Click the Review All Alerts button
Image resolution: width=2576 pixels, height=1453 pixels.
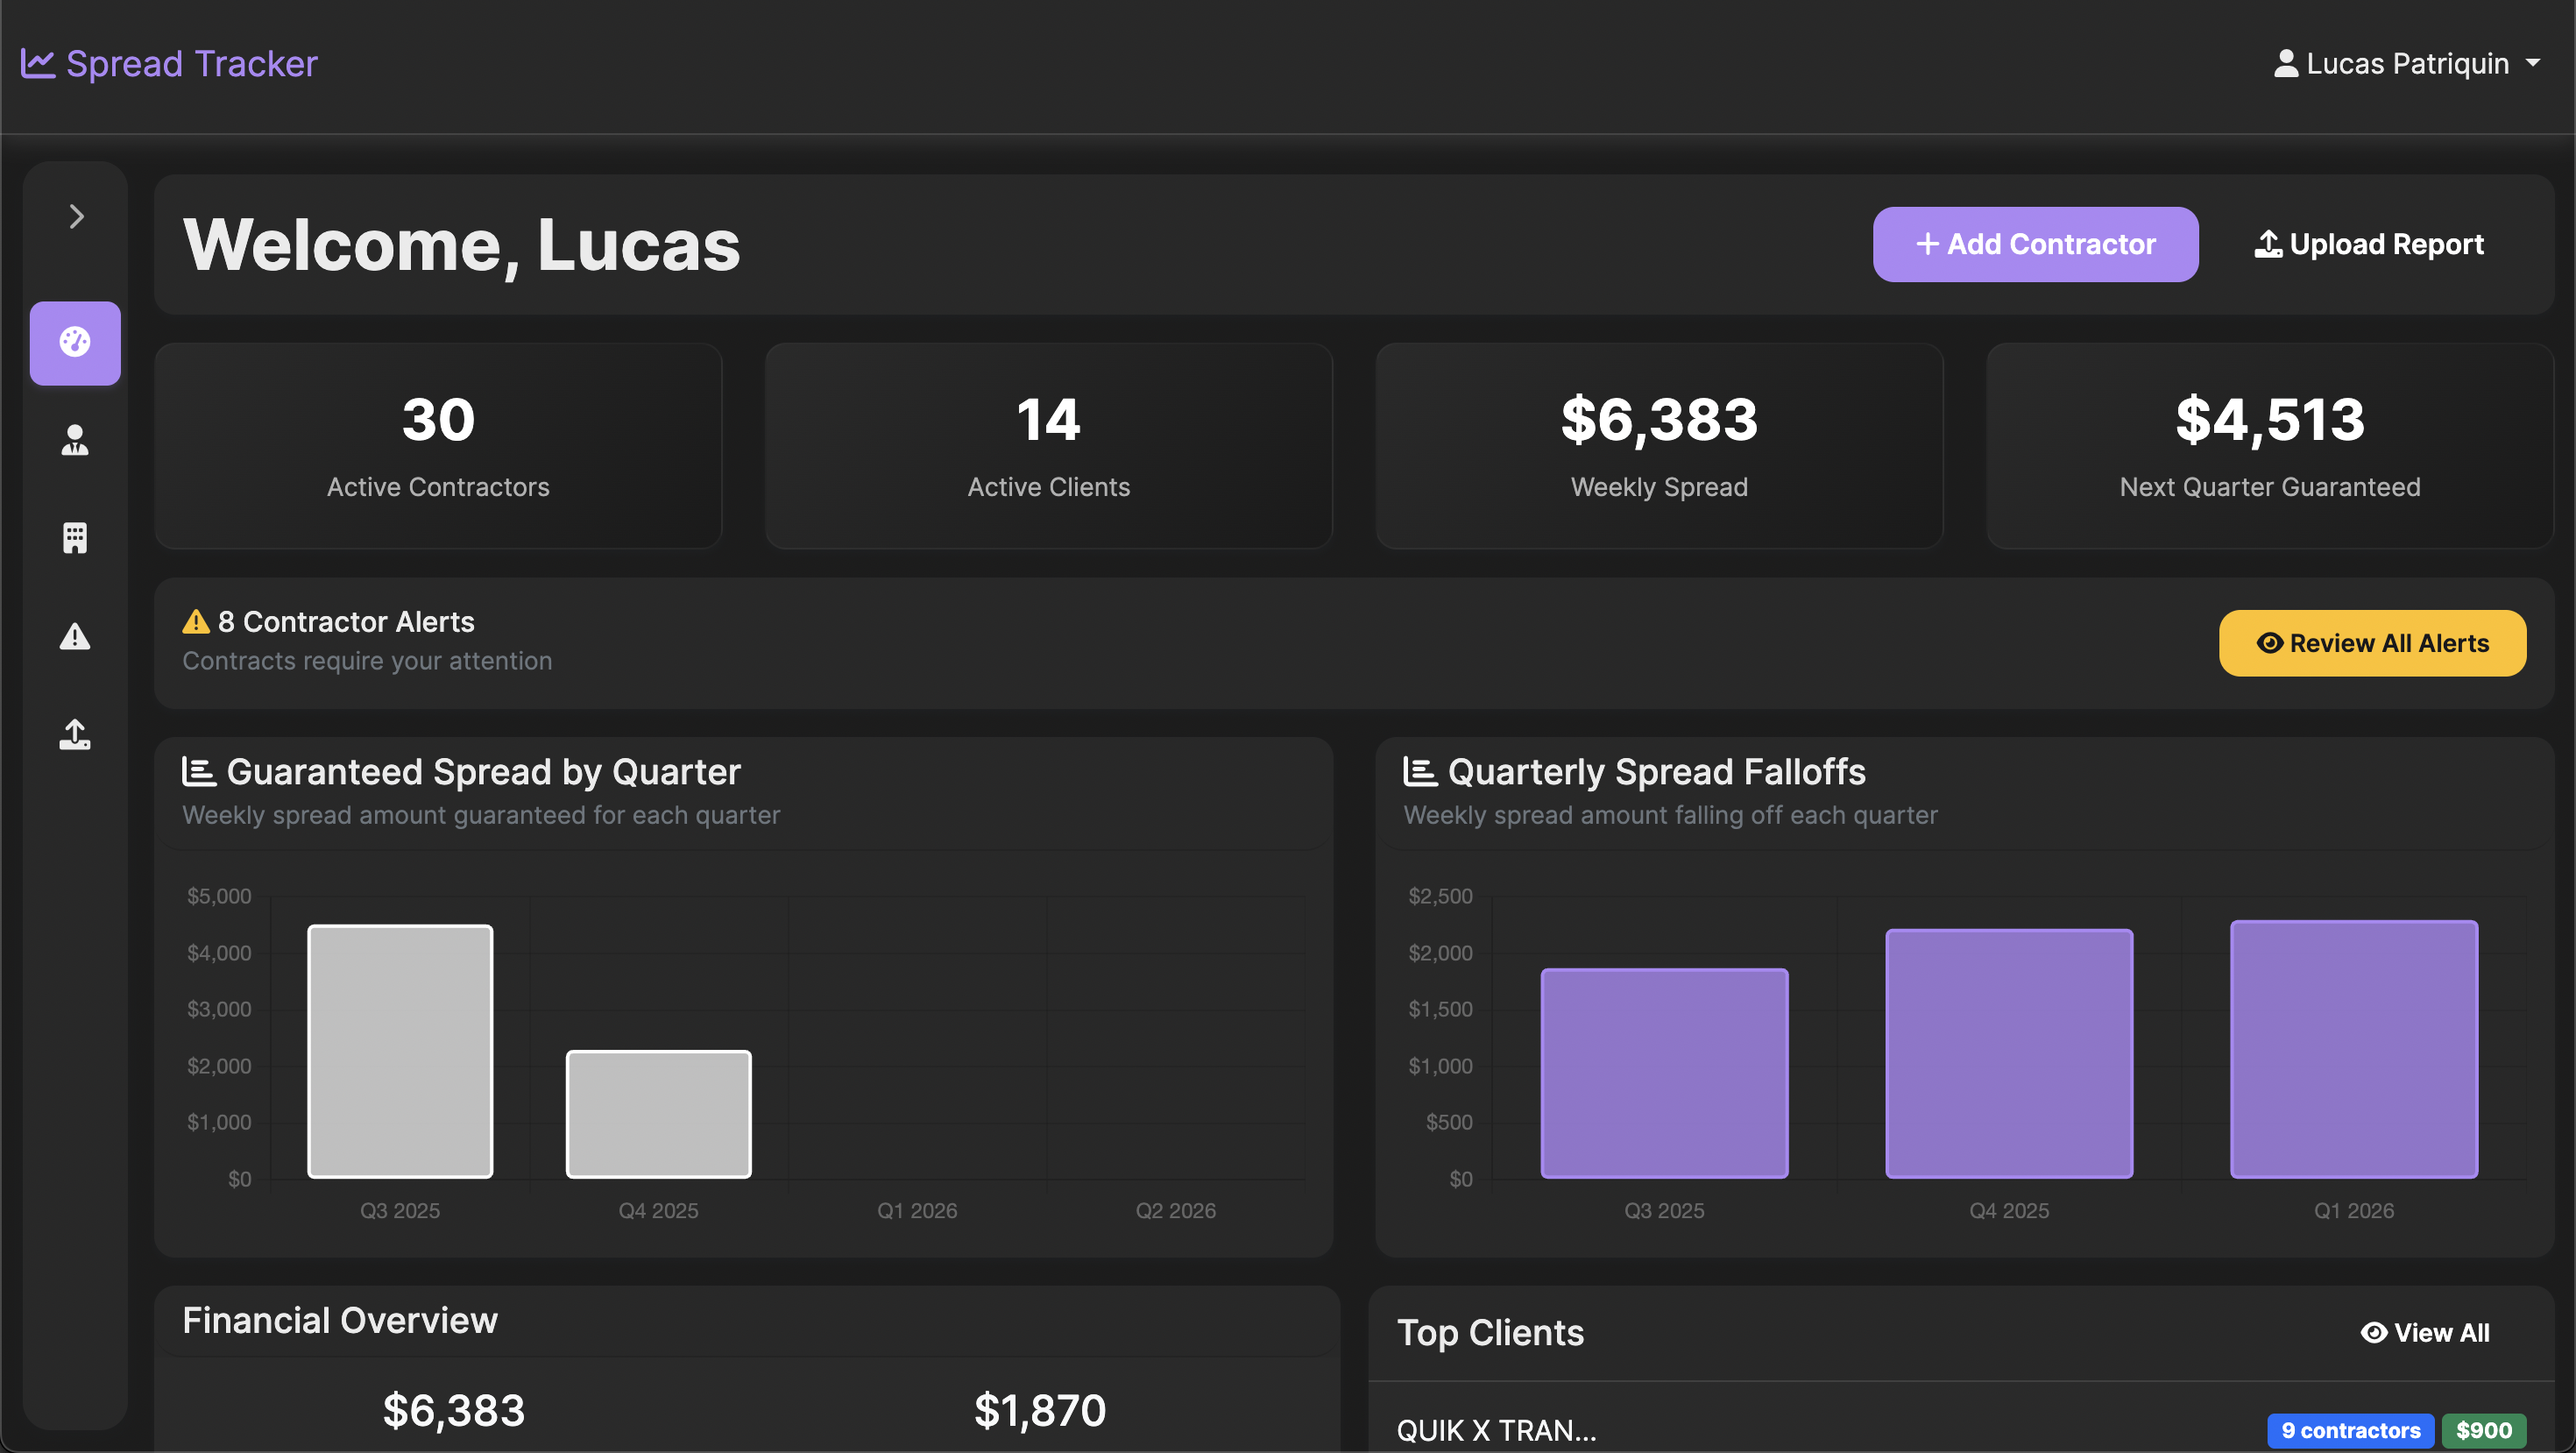[2372, 643]
